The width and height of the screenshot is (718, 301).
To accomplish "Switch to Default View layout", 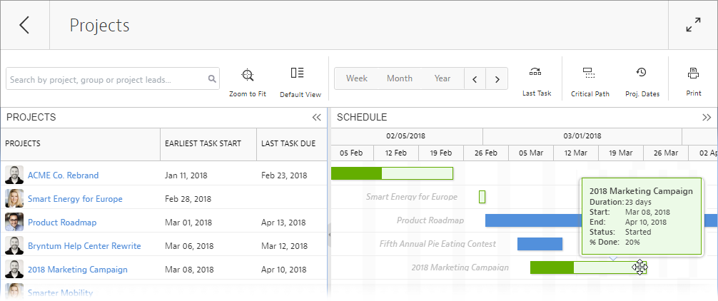I will point(298,73).
